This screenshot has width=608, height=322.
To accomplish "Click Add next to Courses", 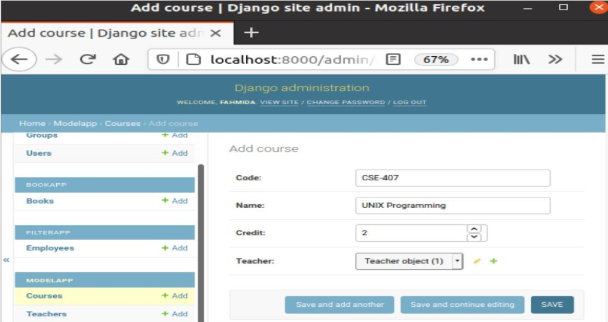I will coord(175,296).
